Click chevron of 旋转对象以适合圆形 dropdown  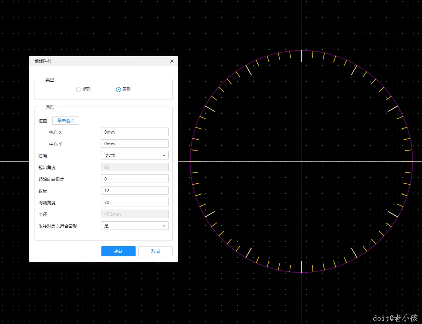pyautogui.click(x=164, y=226)
